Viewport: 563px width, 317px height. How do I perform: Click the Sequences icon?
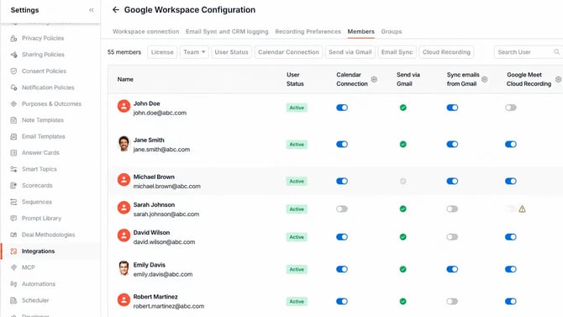pyautogui.click(x=13, y=202)
